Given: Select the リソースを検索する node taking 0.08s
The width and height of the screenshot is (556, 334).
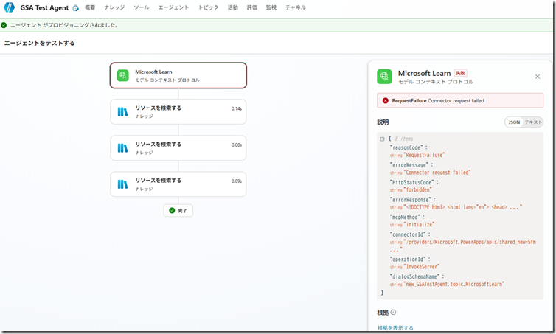Looking at the screenshot, I should pos(178,148).
